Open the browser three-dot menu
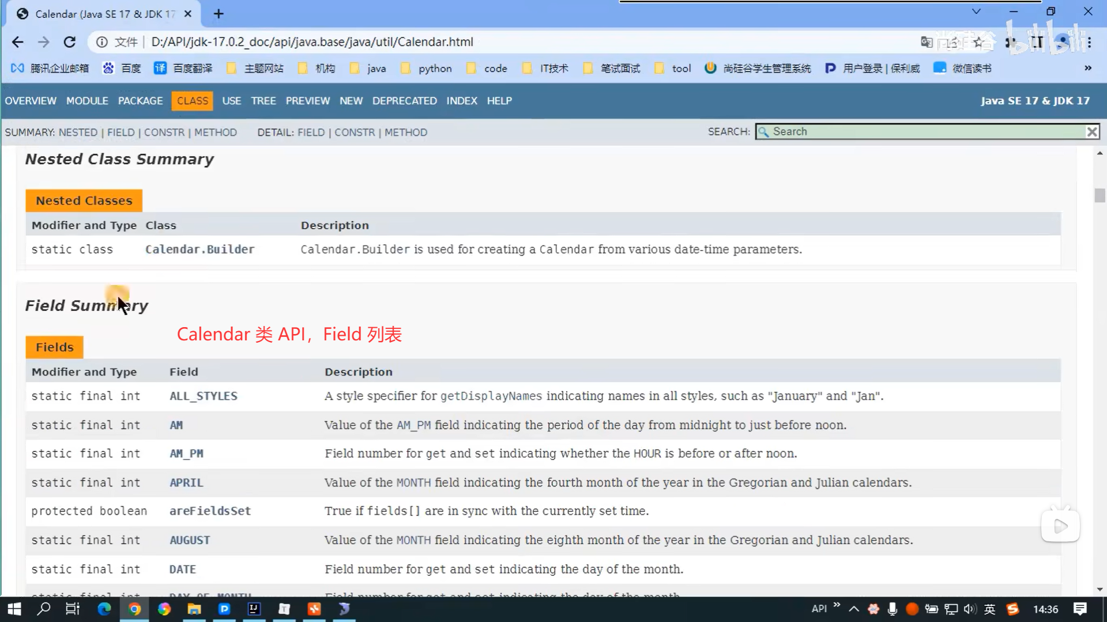This screenshot has width=1107, height=622. click(x=1090, y=42)
